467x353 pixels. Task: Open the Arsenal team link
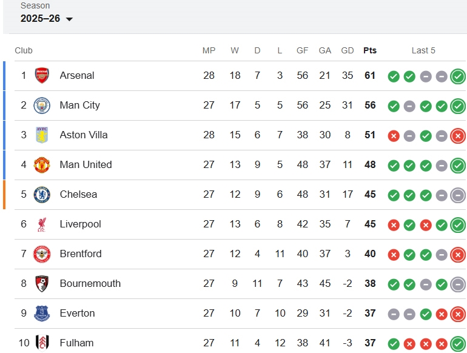coord(77,76)
